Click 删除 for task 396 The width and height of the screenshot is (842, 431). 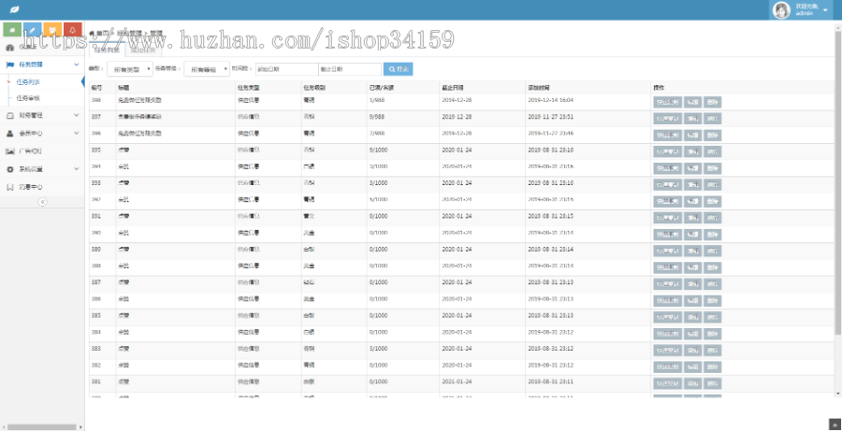(712, 135)
